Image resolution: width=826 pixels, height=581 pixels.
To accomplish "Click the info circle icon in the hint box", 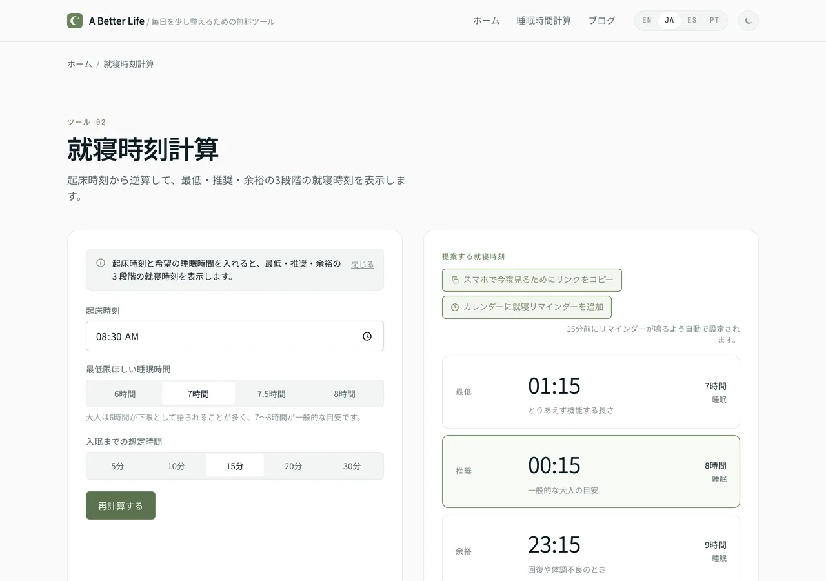I will pyautogui.click(x=101, y=263).
